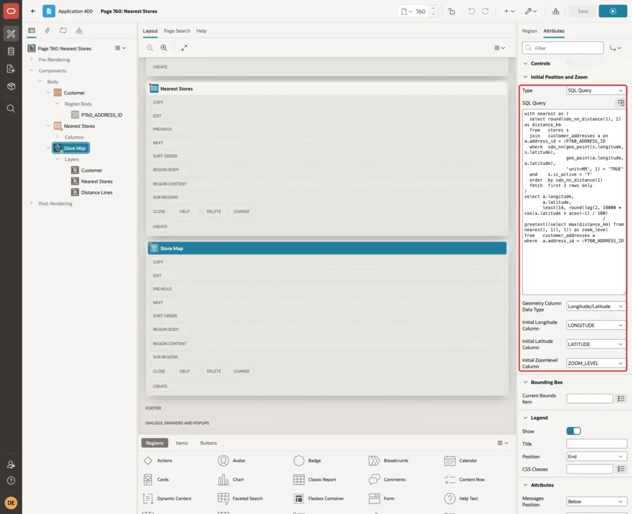This screenshot has width=632, height=514.
Task: Open the Legend Position dropdown
Action: pos(597,457)
